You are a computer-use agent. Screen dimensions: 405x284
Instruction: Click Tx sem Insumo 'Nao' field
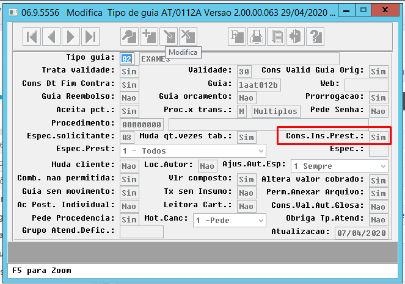246,193
